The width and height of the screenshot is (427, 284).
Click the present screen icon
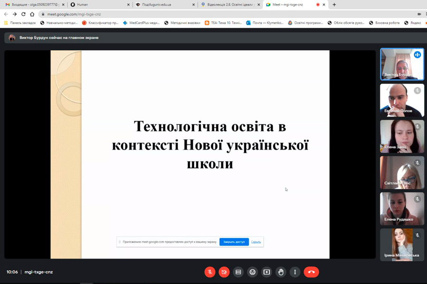click(x=267, y=272)
